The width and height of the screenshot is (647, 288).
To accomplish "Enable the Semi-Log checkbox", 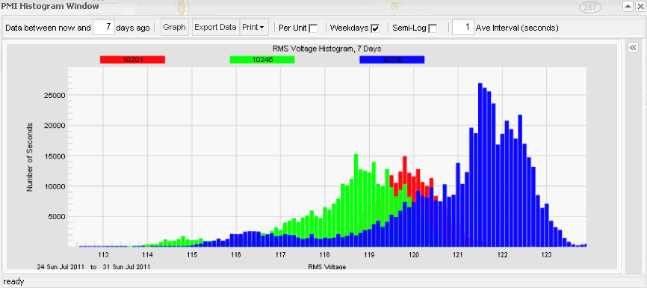I will coord(433,28).
